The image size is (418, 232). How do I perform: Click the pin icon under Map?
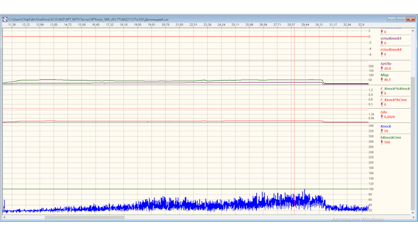[382, 80]
